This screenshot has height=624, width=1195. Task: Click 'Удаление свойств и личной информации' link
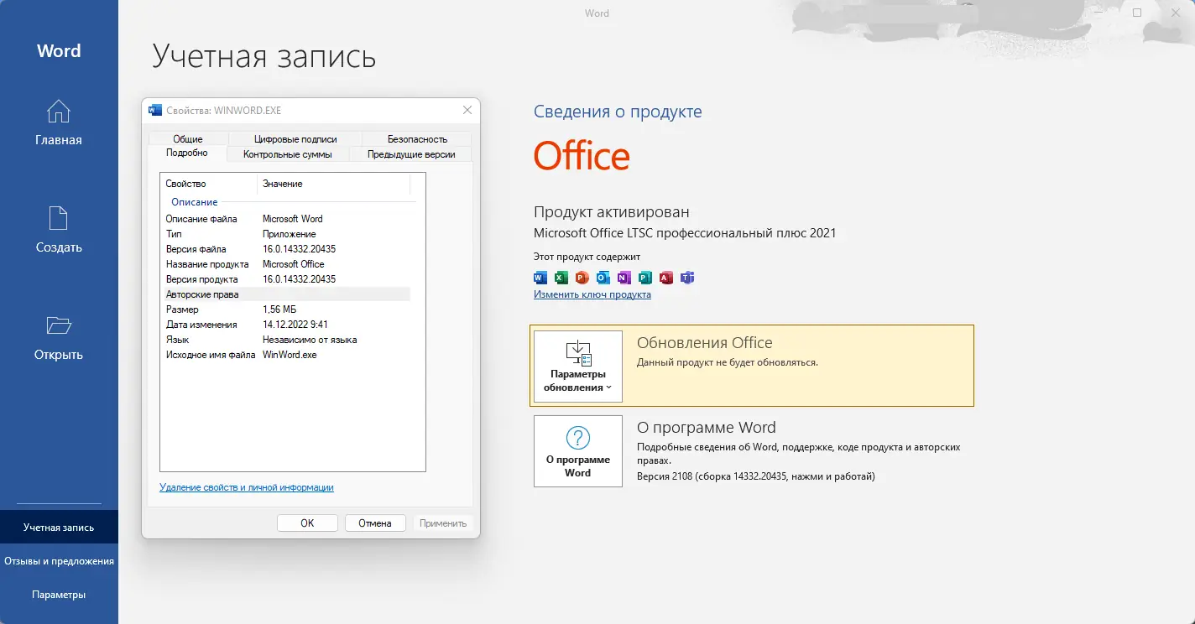pyautogui.click(x=247, y=487)
